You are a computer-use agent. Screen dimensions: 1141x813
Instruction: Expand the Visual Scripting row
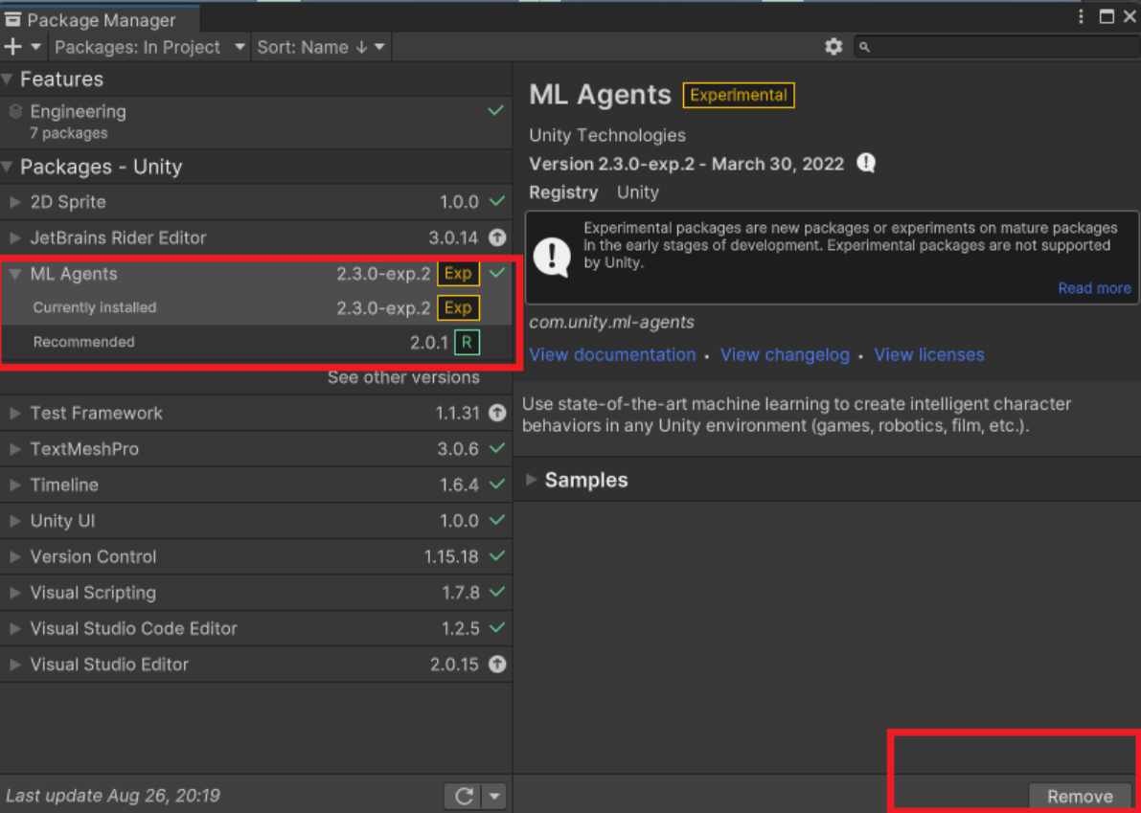[14, 593]
